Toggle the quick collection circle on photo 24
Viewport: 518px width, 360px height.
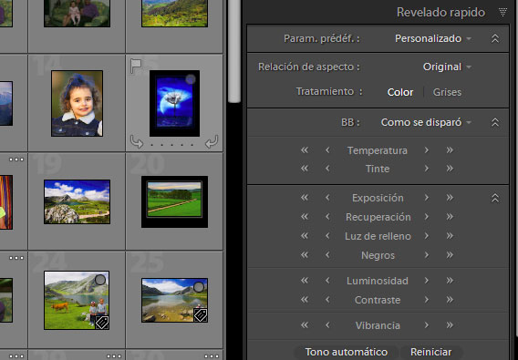(100, 280)
